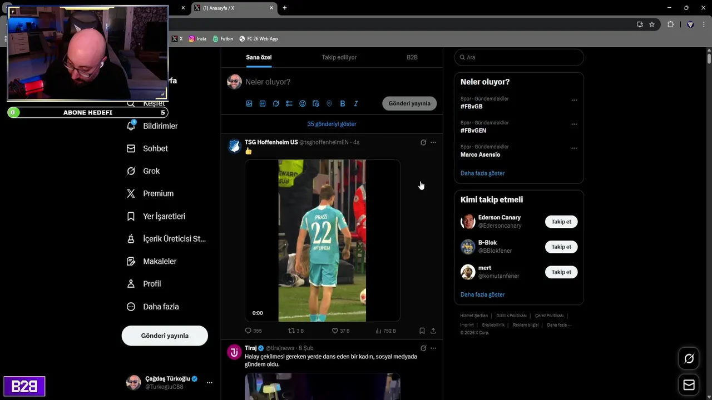Open account menu next to Çağdaş Türkoğlu
Viewport: 712px width, 400px height.
(x=210, y=382)
